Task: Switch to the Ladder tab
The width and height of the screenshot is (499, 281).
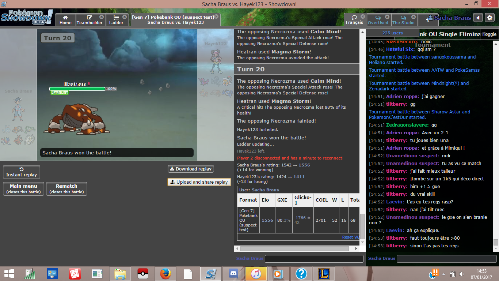Action: click(116, 20)
